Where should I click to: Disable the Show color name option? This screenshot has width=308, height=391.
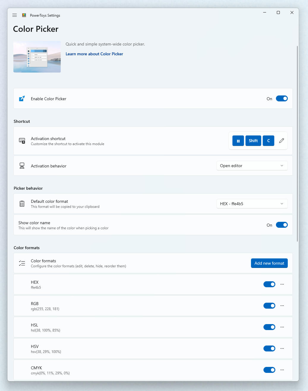click(x=282, y=225)
